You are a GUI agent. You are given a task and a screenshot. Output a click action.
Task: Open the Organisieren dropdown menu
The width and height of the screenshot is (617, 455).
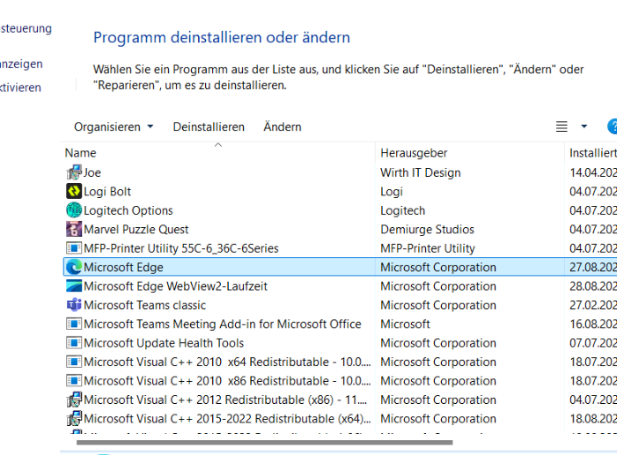pyautogui.click(x=113, y=127)
